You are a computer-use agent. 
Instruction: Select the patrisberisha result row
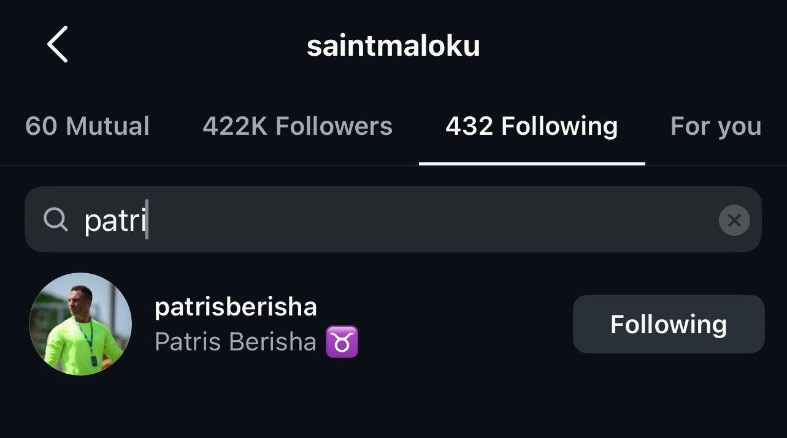pyautogui.click(x=393, y=324)
